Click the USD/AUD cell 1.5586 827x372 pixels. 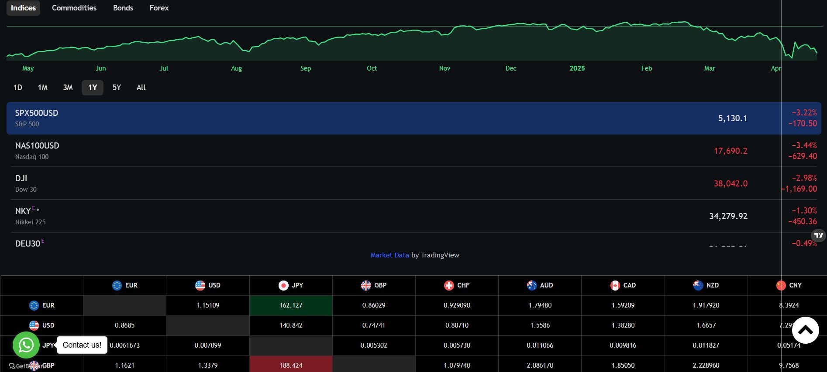pos(540,325)
